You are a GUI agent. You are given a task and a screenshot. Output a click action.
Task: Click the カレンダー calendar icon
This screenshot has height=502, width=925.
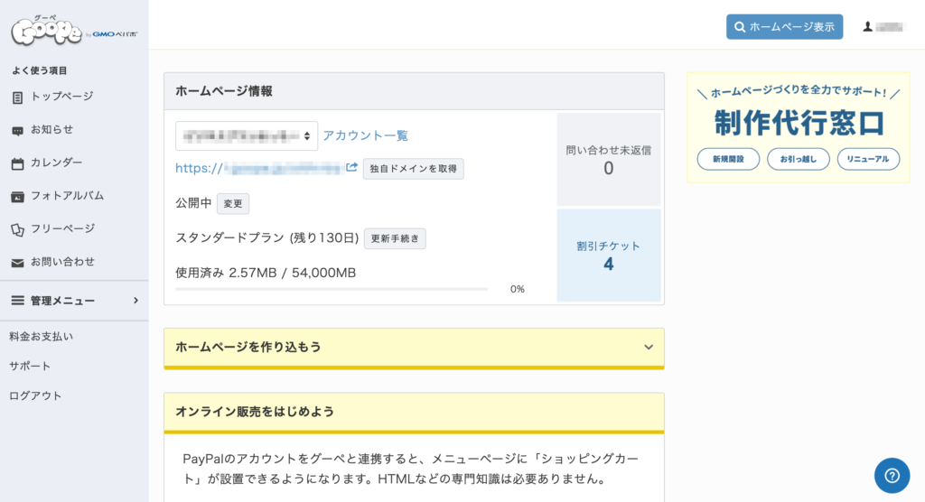pos(18,163)
